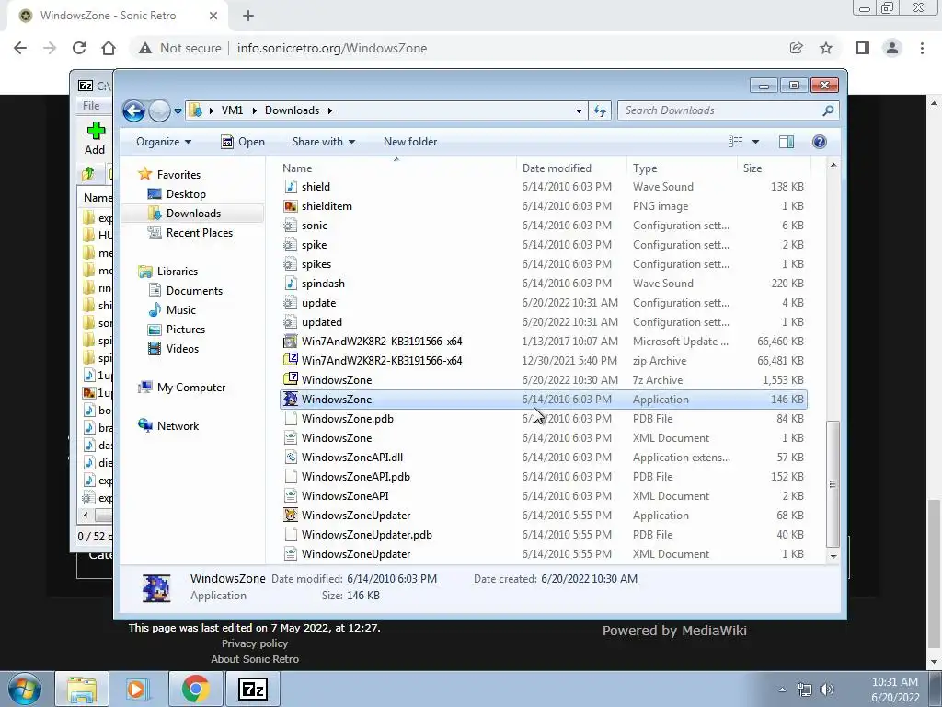Select the Win7AndW2K8R2 zip Archive icon

click(x=290, y=361)
